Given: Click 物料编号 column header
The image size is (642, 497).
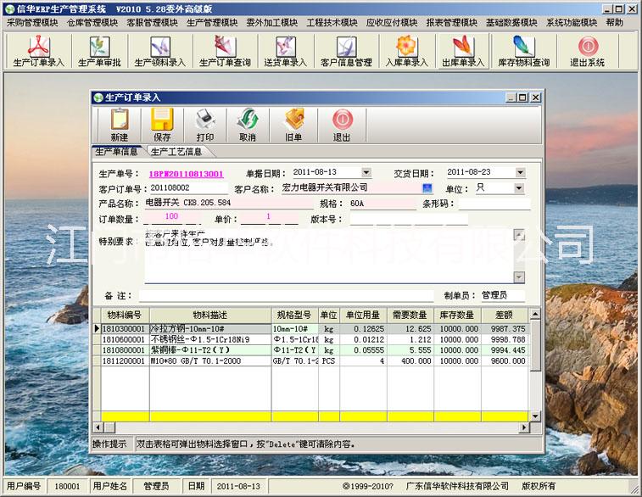Looking at the screenshot, I should [125, 316].
